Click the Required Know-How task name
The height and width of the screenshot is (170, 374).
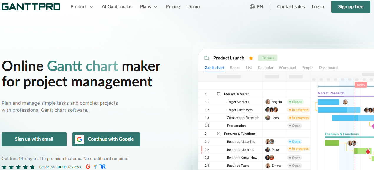242,158
